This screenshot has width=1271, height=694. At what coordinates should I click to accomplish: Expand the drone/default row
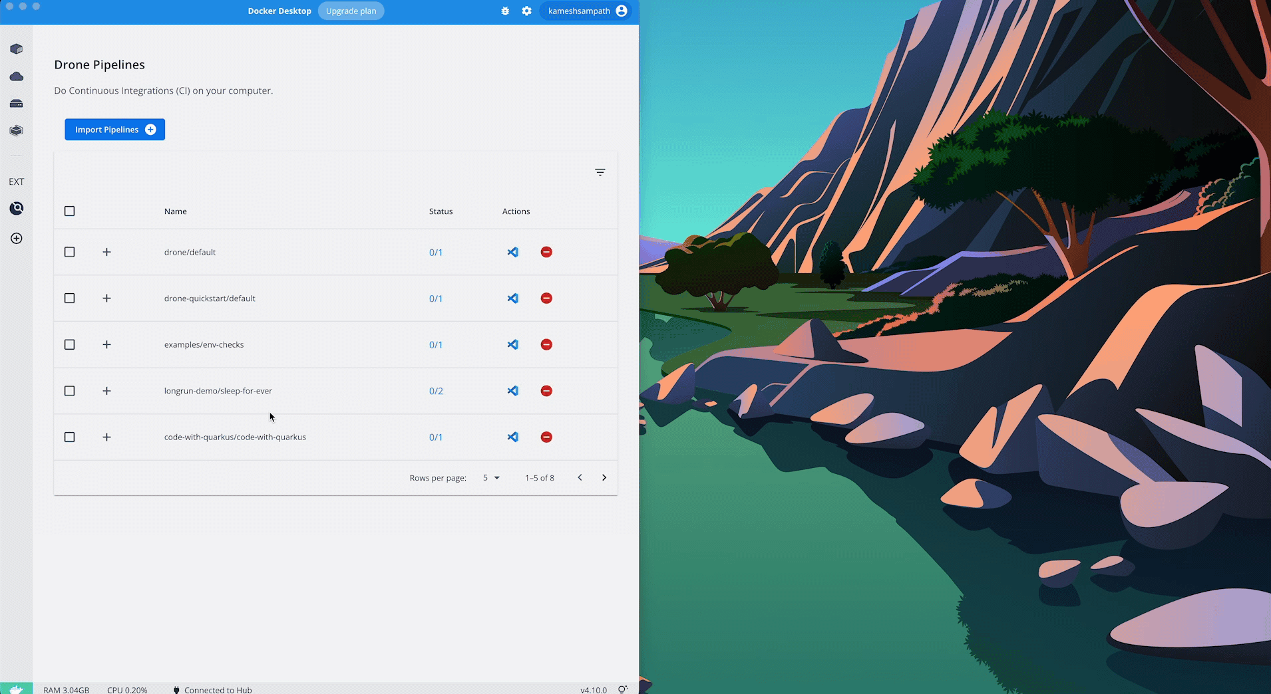click(x=106, y=252)
